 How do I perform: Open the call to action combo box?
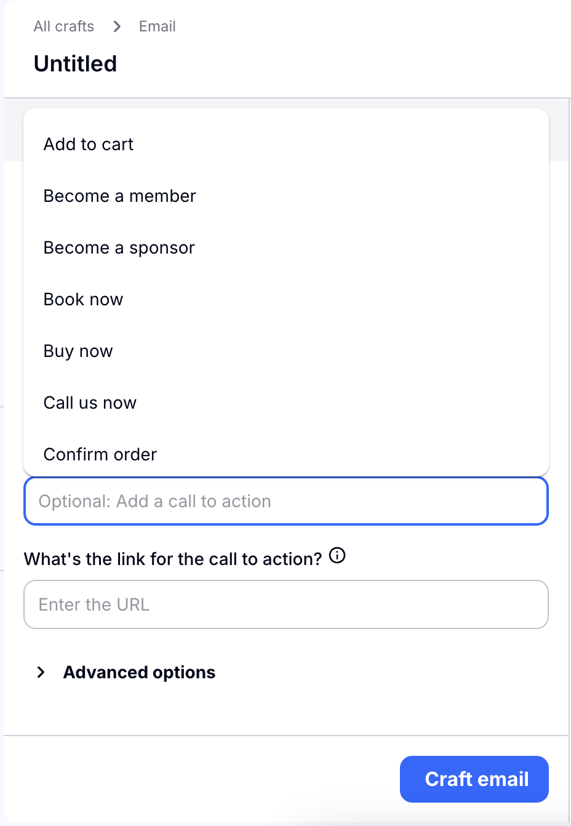coord(285,501)
